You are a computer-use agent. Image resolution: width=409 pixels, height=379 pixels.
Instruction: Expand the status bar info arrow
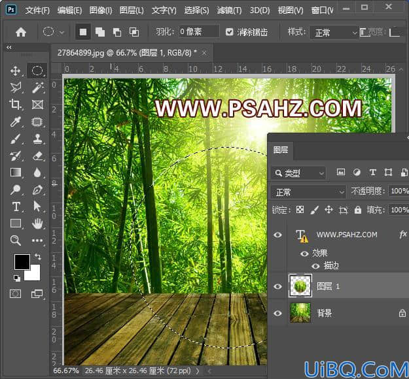(198, 371)
